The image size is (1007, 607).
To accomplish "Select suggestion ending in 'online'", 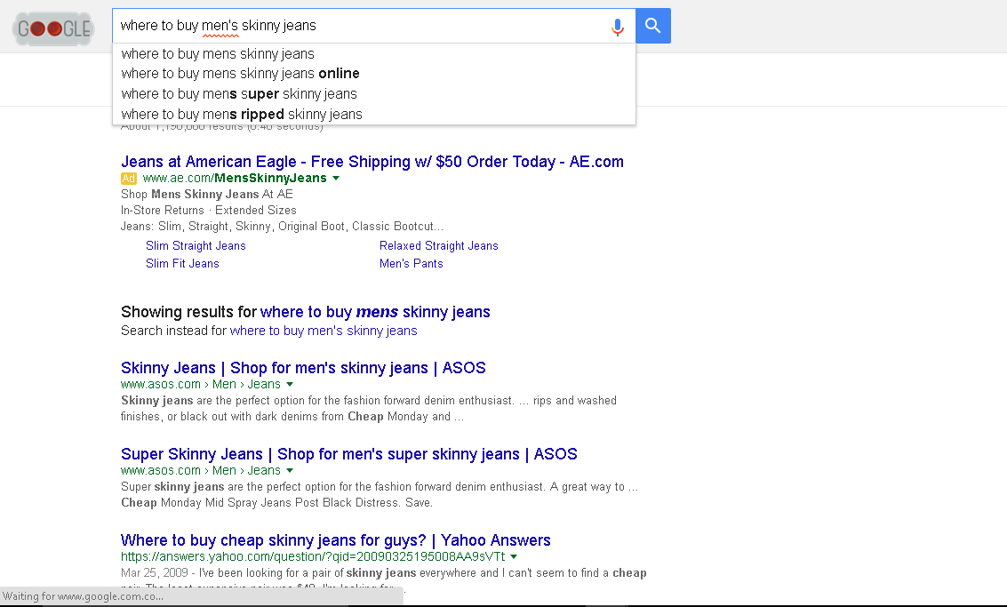I will tap(374, 74).
